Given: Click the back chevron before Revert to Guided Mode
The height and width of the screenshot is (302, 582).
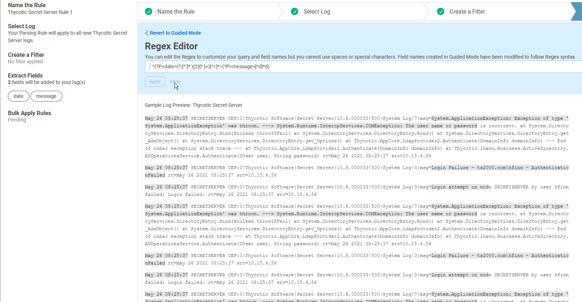Looking at the screenshot, I should click(x=147, y=33).
